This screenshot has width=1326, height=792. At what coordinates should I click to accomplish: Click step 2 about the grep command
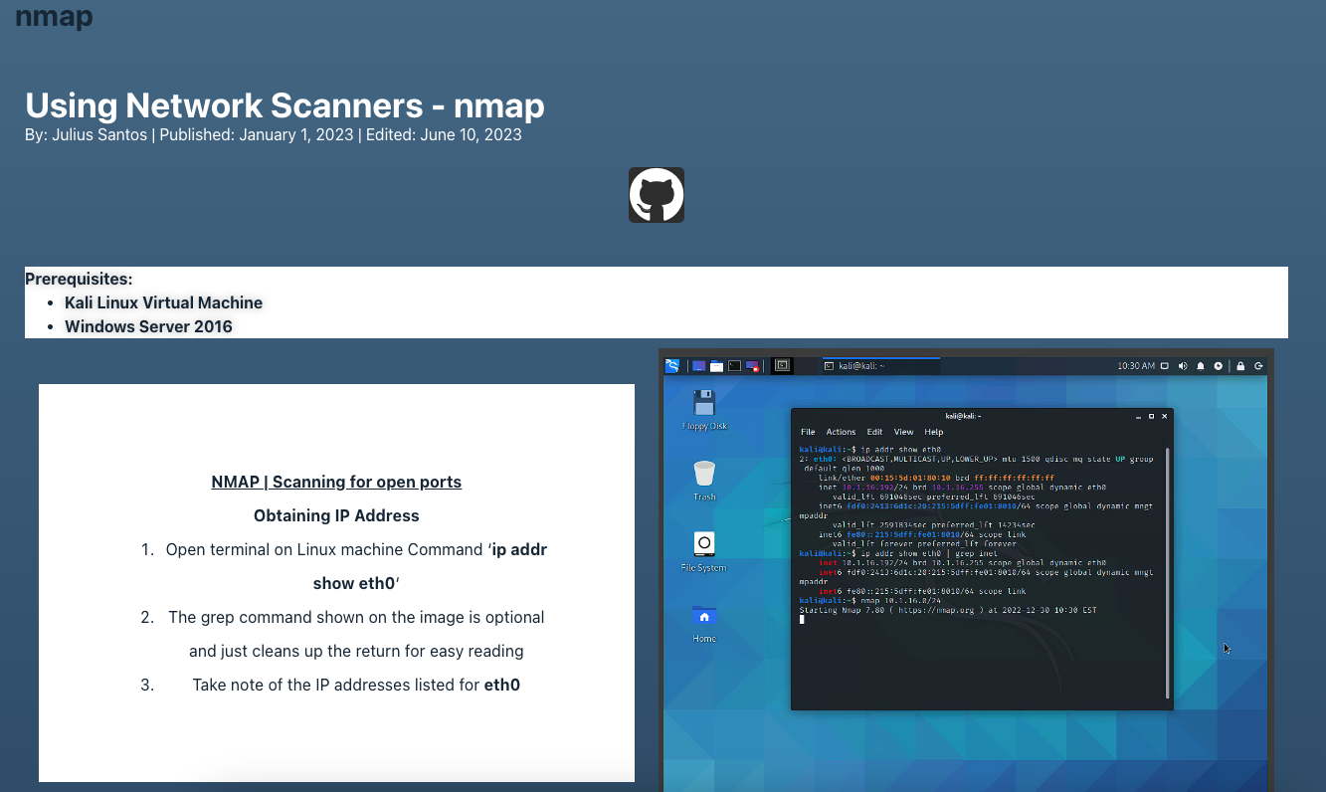pyautogui.click(x=356, y=634)
